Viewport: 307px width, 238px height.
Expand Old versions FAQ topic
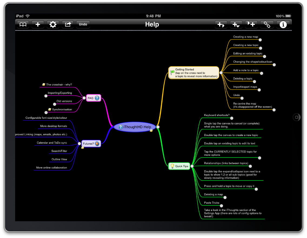click(55, 104)
